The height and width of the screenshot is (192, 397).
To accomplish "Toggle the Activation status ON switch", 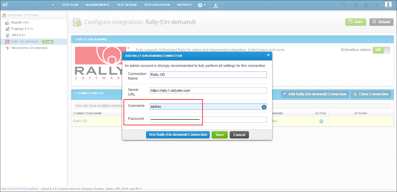I will coord(381,50).
